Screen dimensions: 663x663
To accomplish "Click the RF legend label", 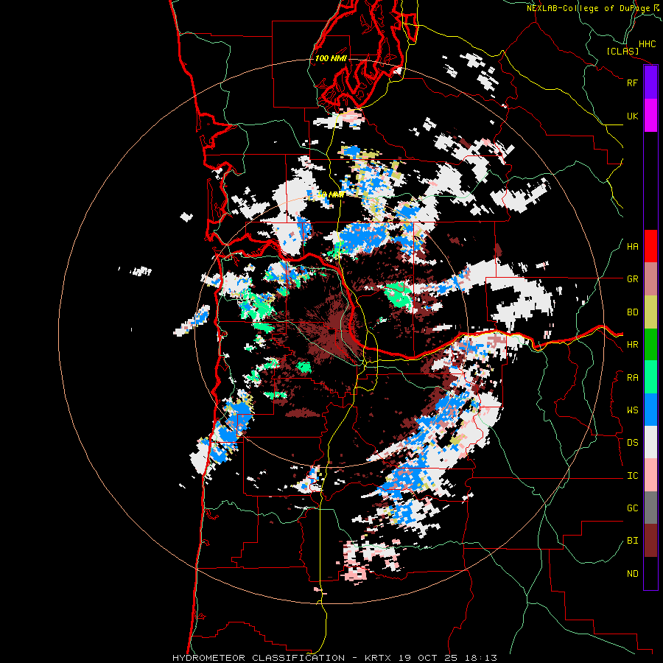I will click(x=632, y=83).
